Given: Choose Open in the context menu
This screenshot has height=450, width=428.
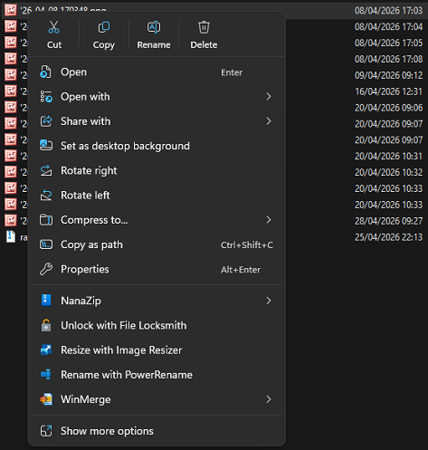Looking at the screenshot, I should coord(157,72).
